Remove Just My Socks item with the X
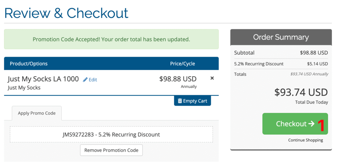 pos(212,78)
